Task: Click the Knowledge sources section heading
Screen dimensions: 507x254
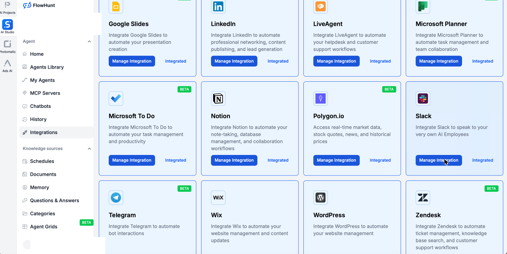Action: click(x=43, y=149)
